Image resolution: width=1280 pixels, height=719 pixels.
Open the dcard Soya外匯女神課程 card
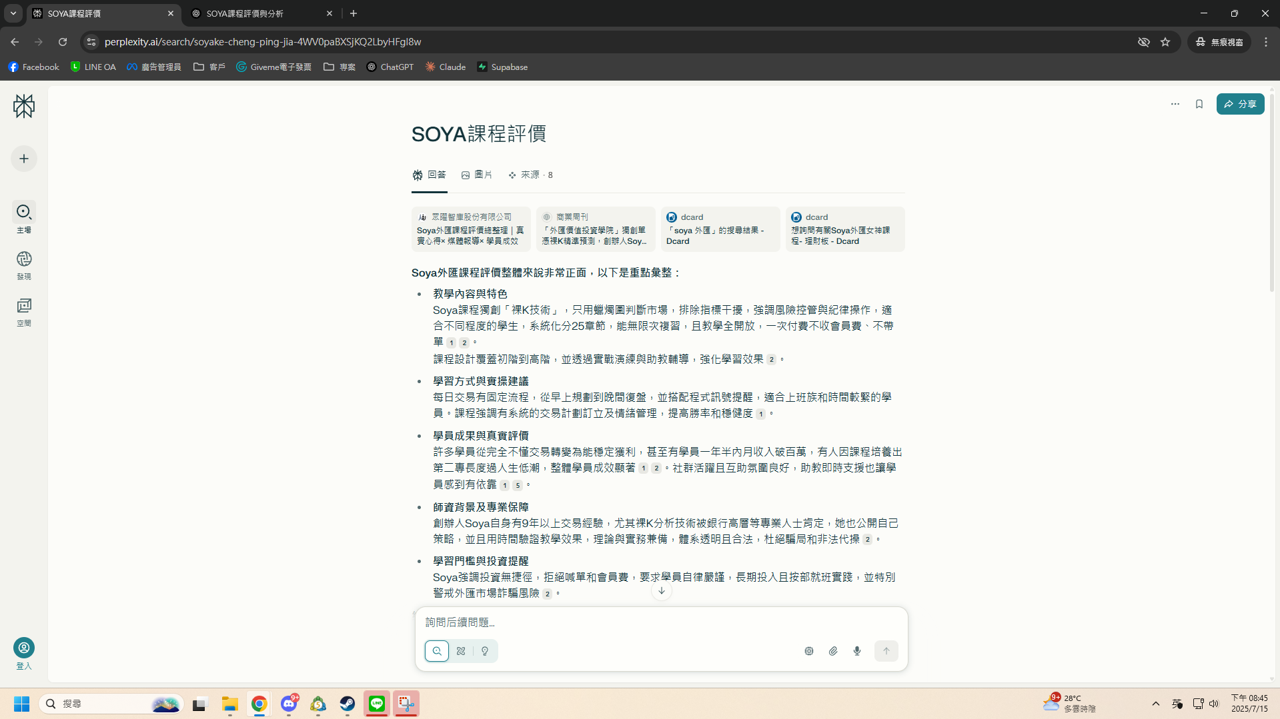845,229
